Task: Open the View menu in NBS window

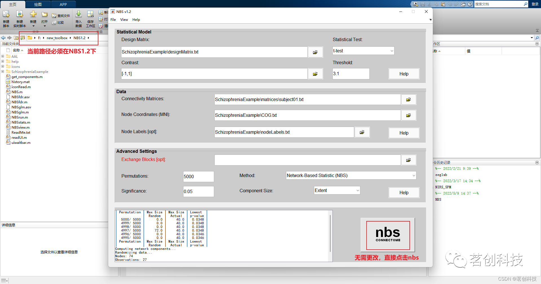Action: pyautogui.click(x=124, y=19)
